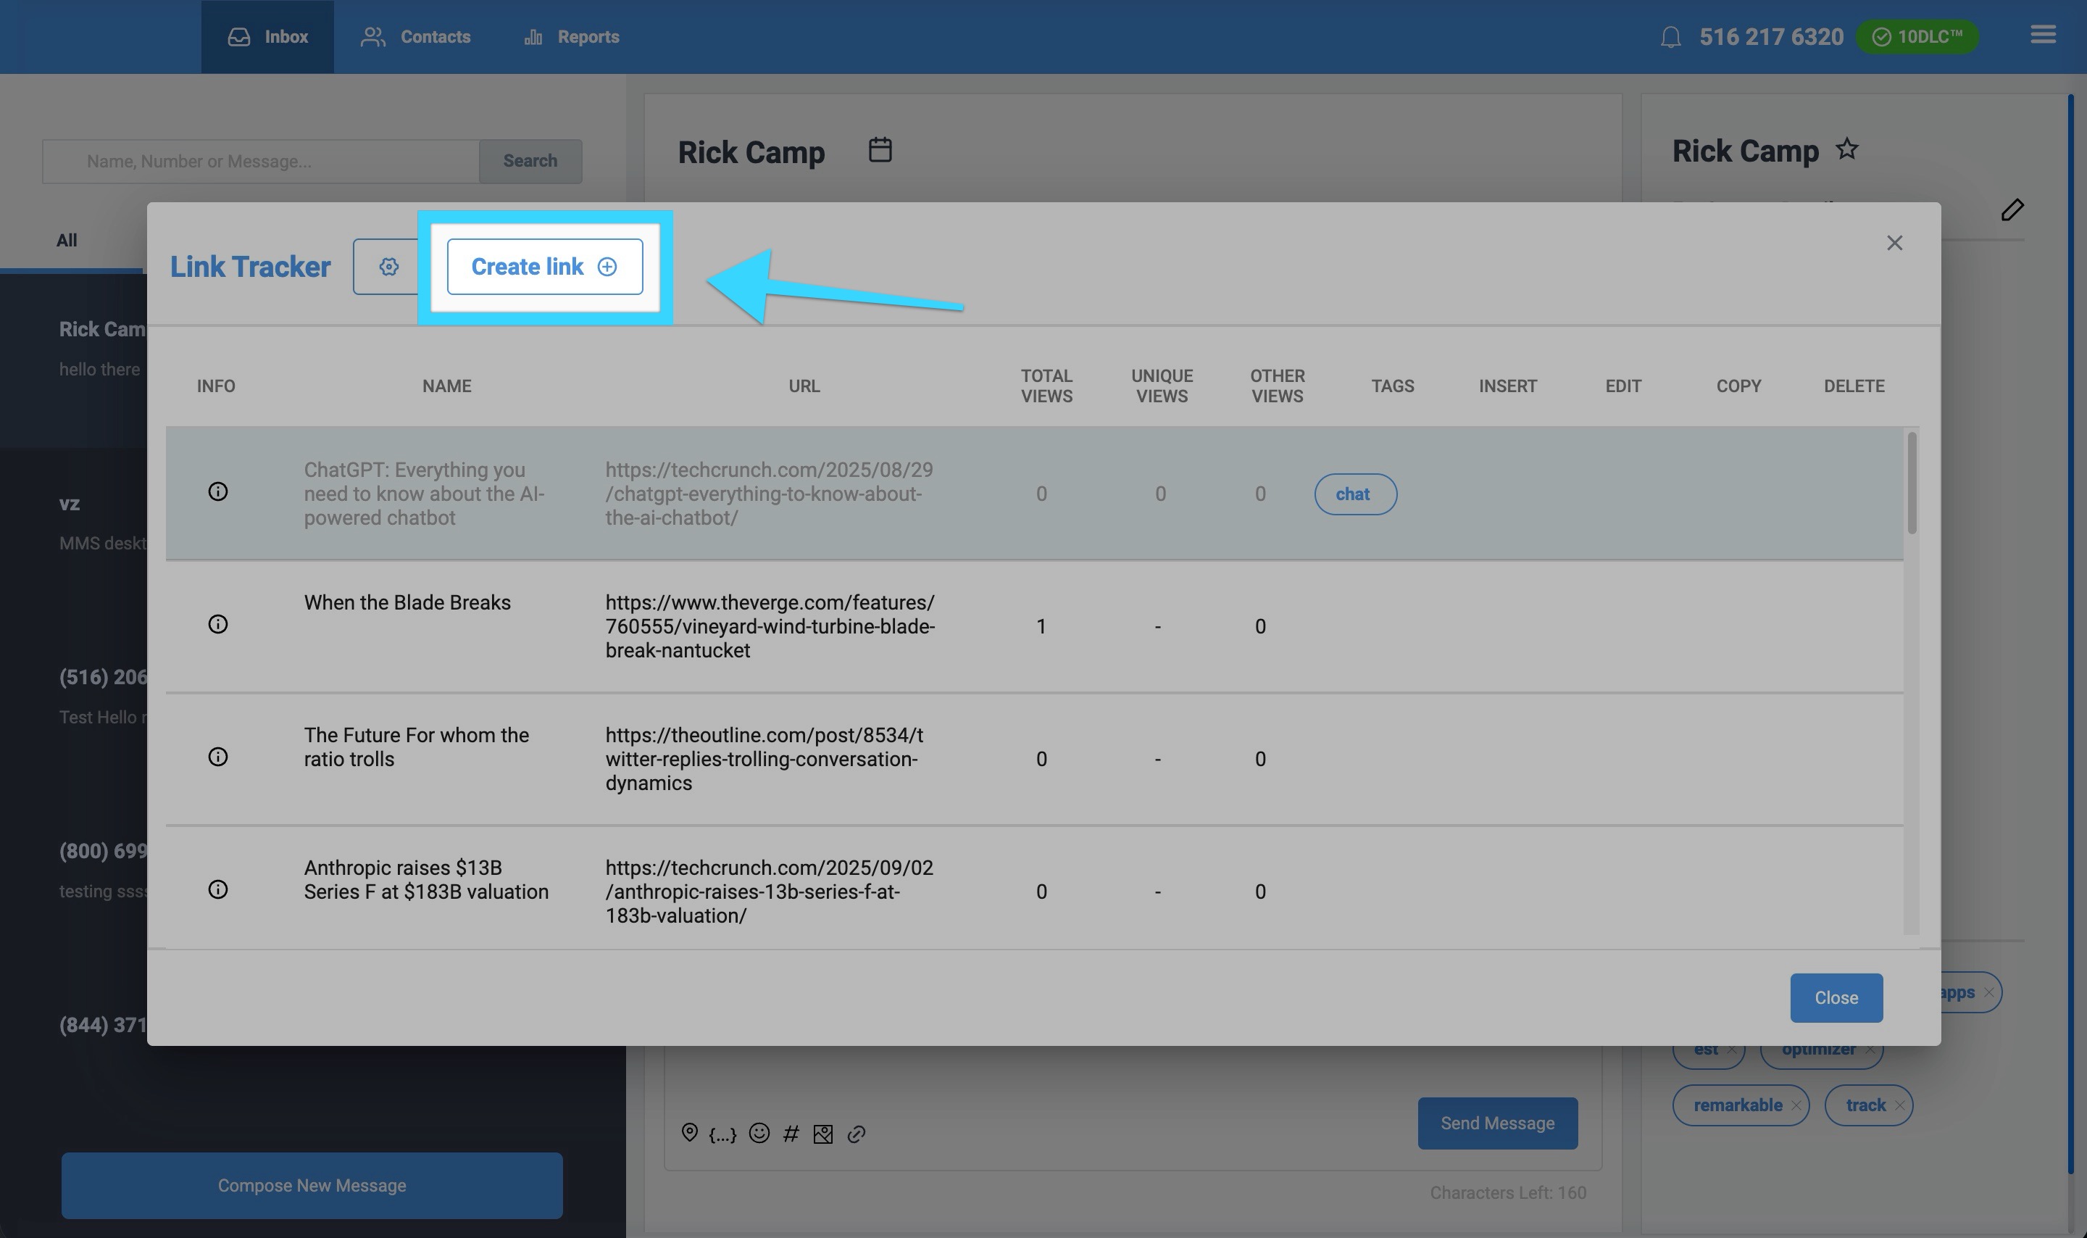
Task: Open the emoji picker in composer
Action: click(x=759, y=1133)
